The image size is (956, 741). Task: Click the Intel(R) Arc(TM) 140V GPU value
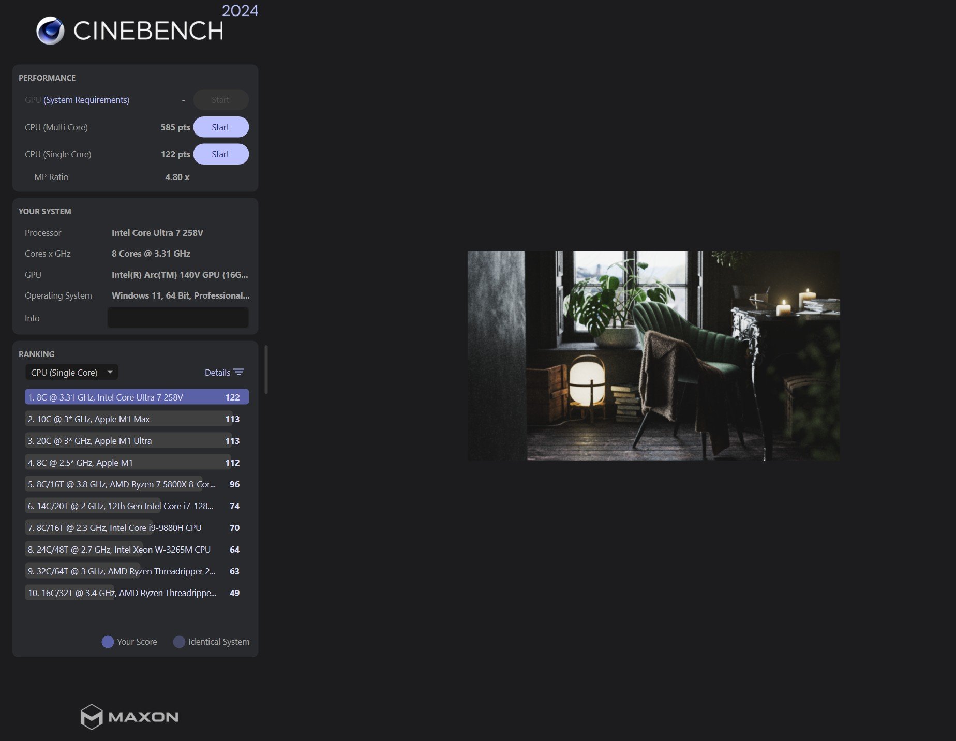tap(180, 275)
